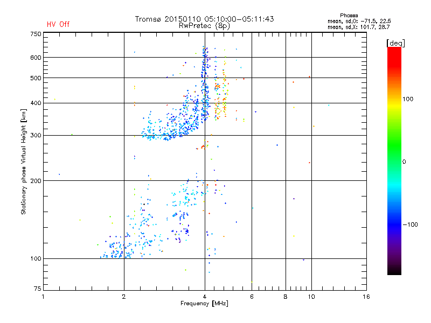Click the Tromsø date-time plot title
Screen dimensions: 431x323
click(204, 19)
